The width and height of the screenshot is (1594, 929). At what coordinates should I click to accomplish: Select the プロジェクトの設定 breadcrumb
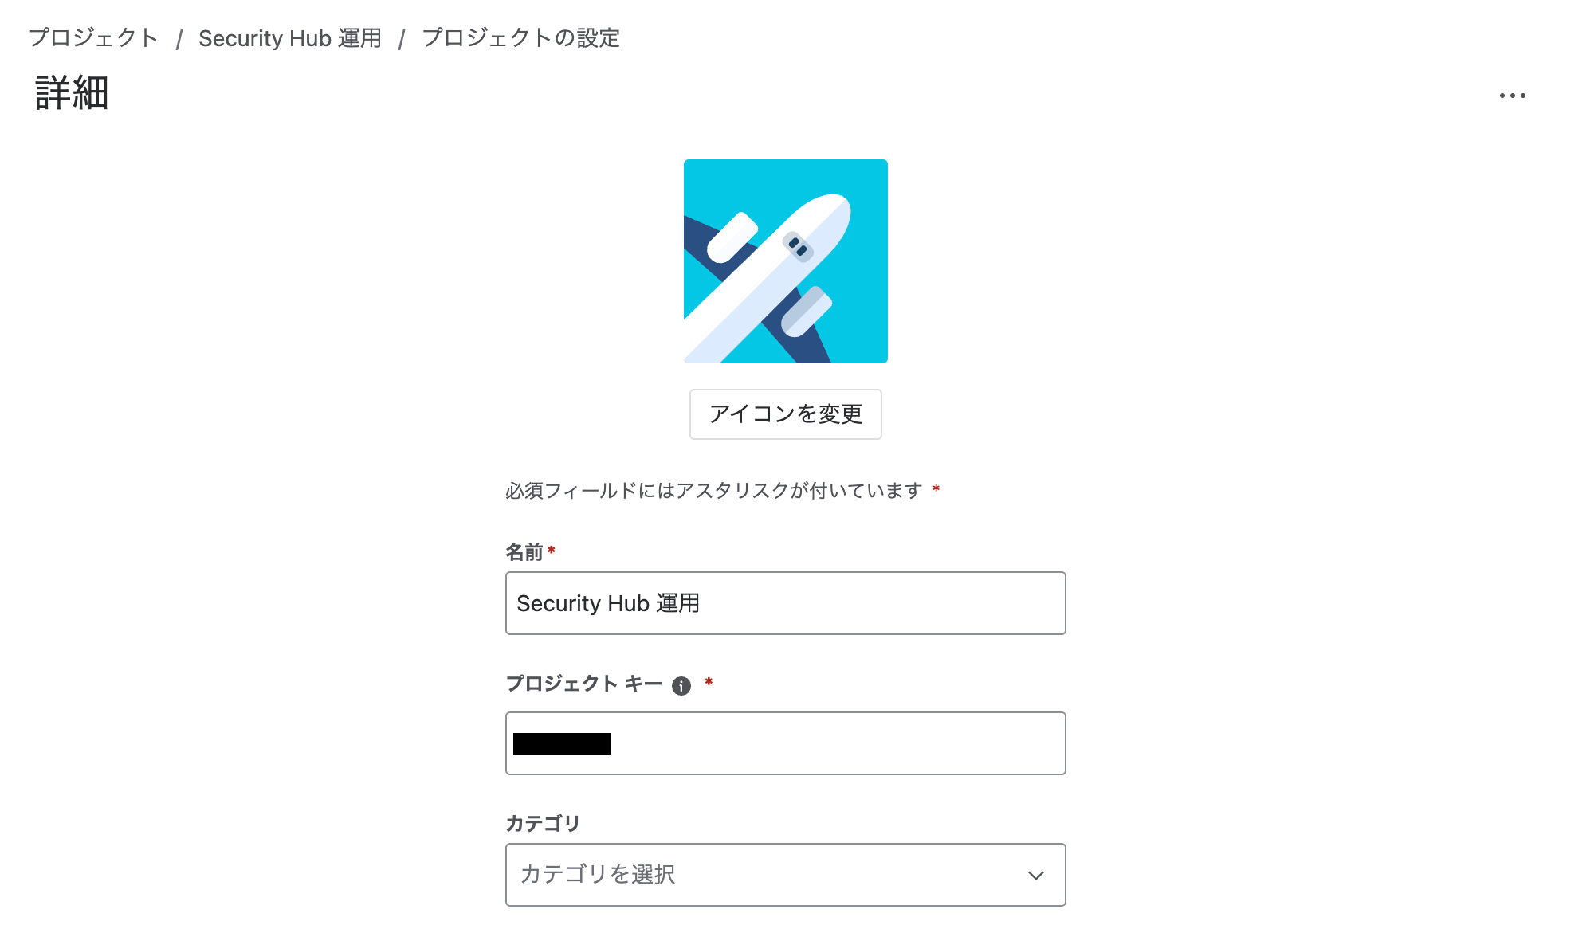(521, 38)
